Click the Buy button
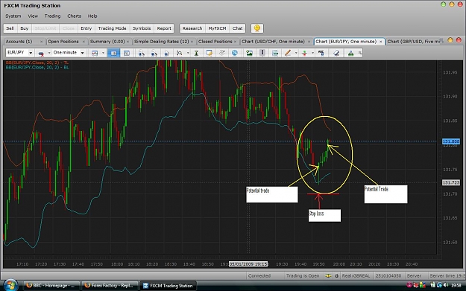This screenshot has width=466, height=291. pos(24,28)
